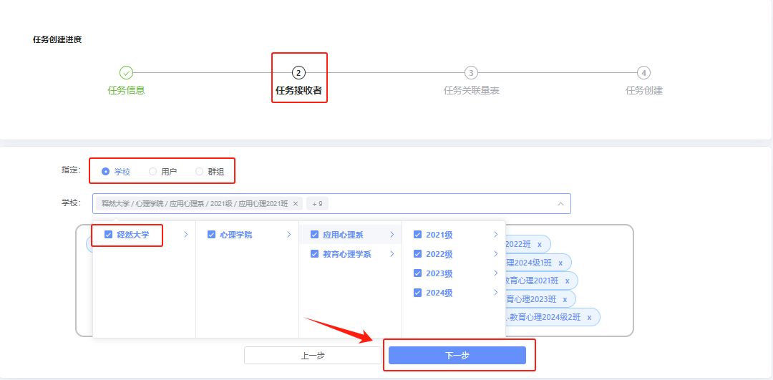This screenshot has height=380, width=773.
Task: Expand the 教育心理学系 node arrow
Action: tap(392, 254)
